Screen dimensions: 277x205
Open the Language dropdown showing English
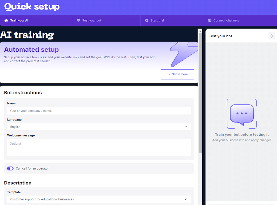pyautogui.click(x=99, y=127)
